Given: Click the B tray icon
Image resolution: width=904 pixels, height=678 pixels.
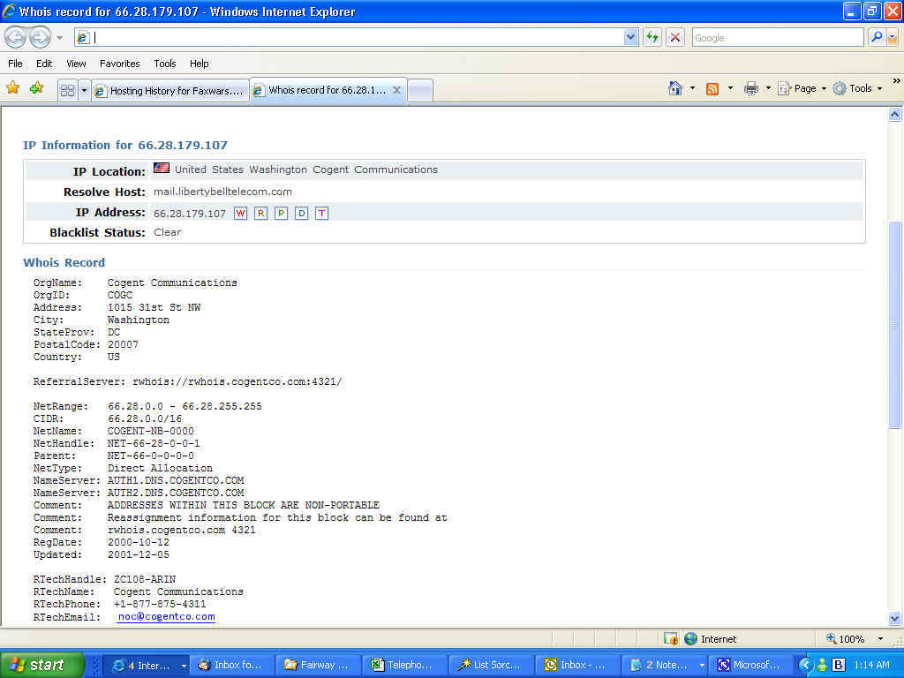Looking at the screenshot, I should (839, 665).
